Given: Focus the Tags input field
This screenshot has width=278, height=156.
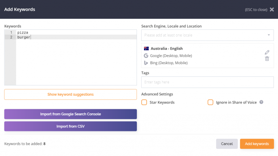Looking at the screenshot, I should coord(207,82).
